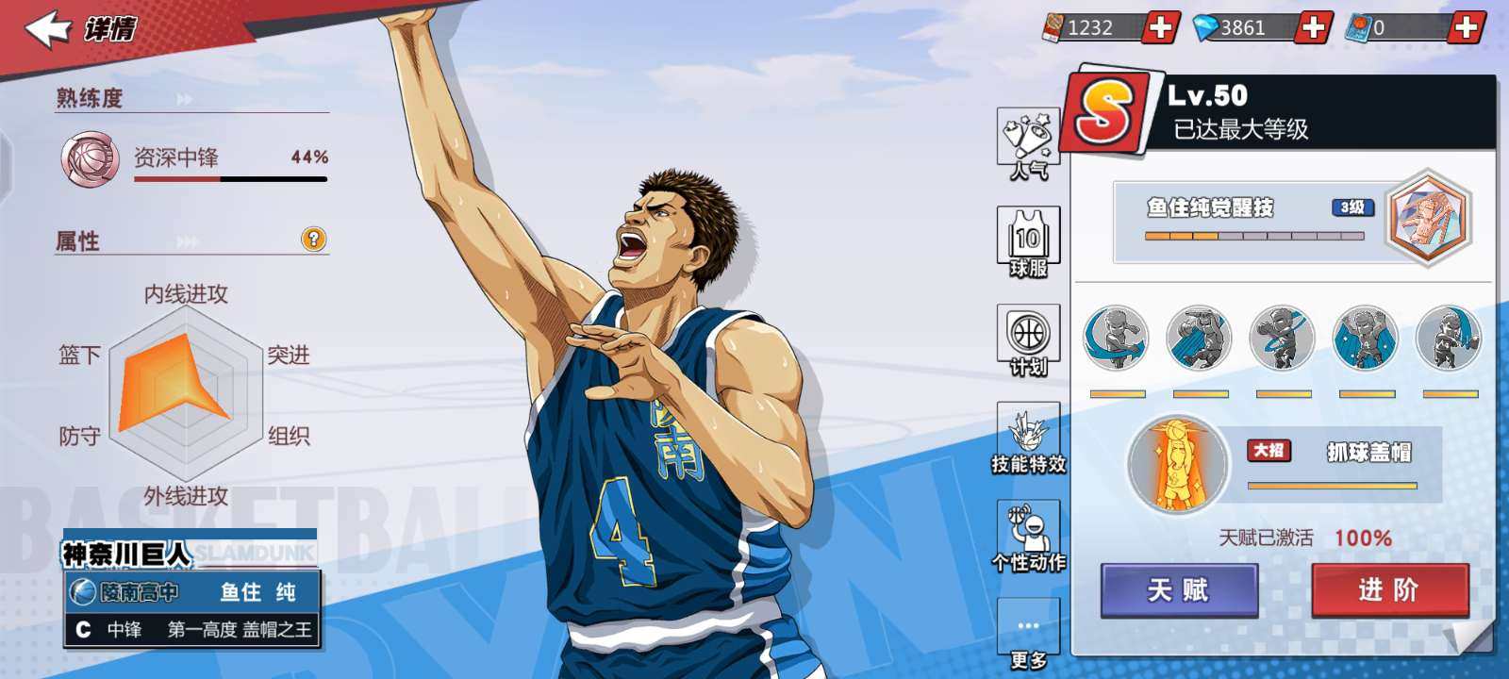This screenshot has width=1509, height=679.
Task: Tap the back arrow next to 详情
Action: point(49,28)
